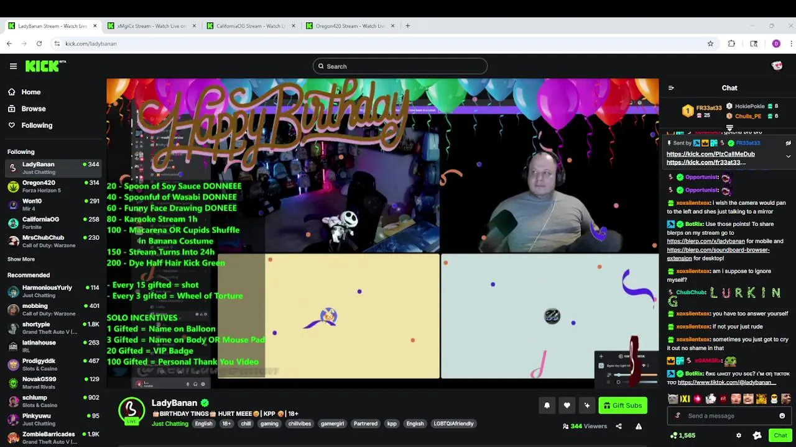
Task: Open the recommended channel Novak0599
Action: click(x=53, y=383)
